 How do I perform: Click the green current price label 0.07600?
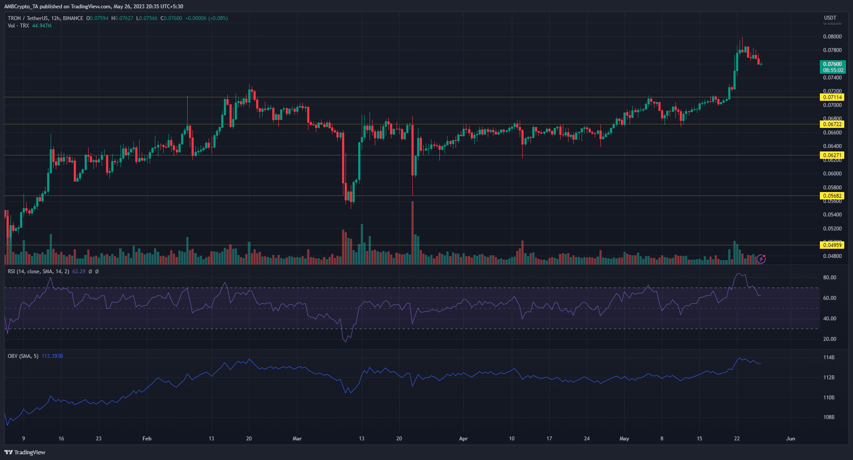click(832, 64)
